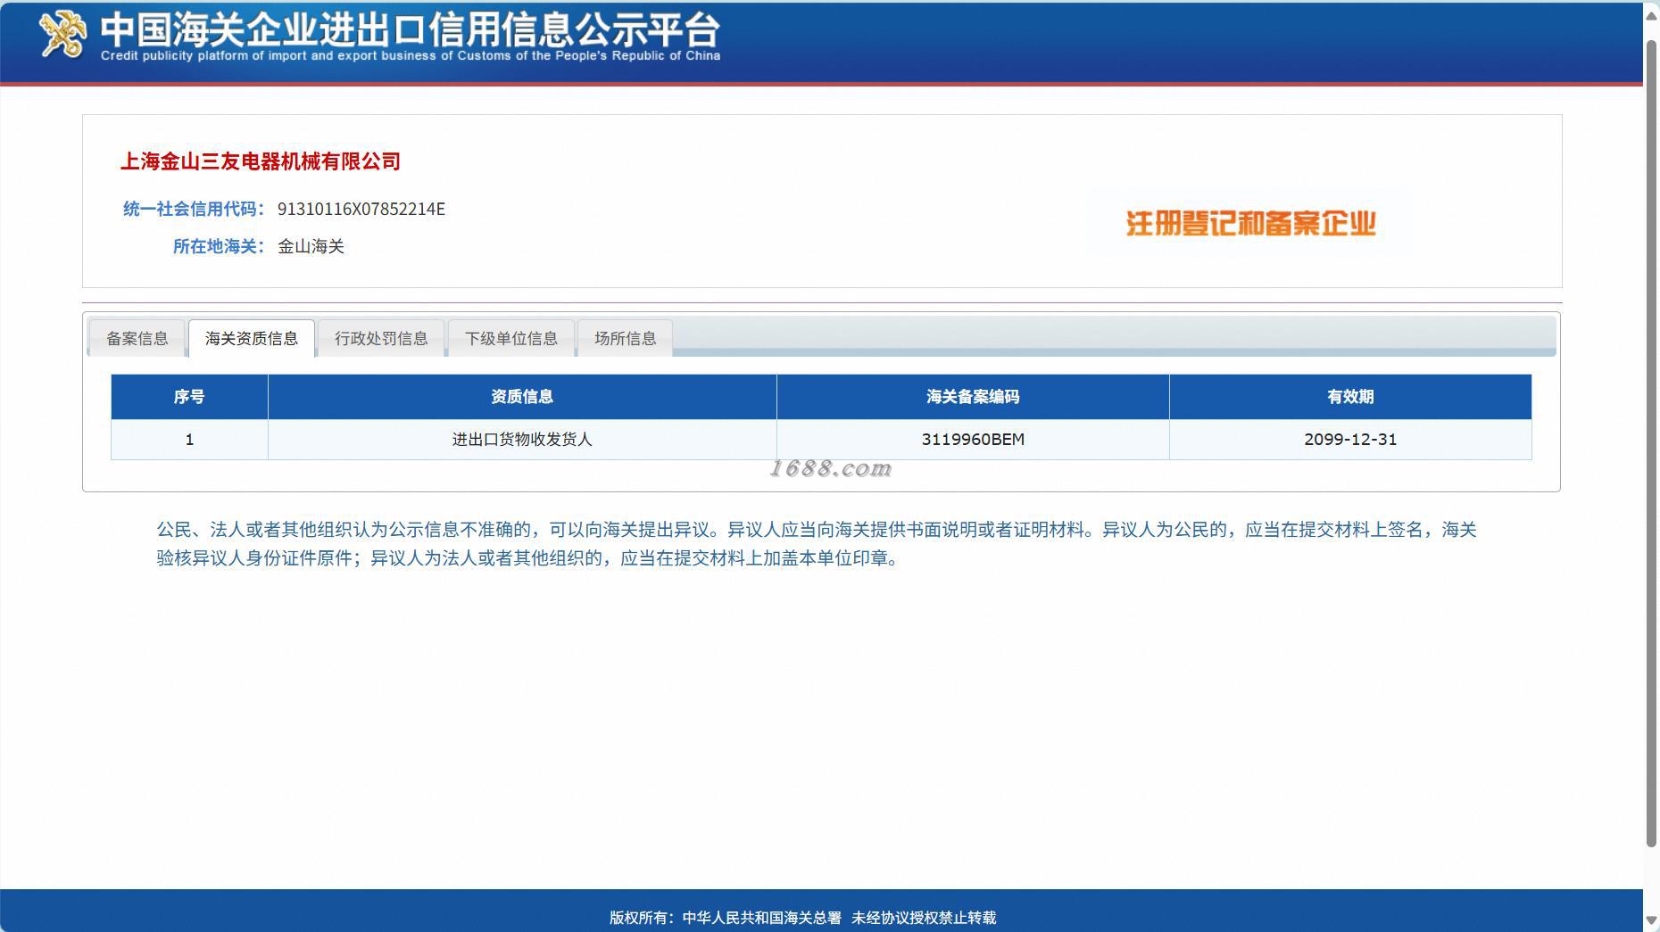
Task: Click the 海关备案编码 column header
Action: point(973,397)
